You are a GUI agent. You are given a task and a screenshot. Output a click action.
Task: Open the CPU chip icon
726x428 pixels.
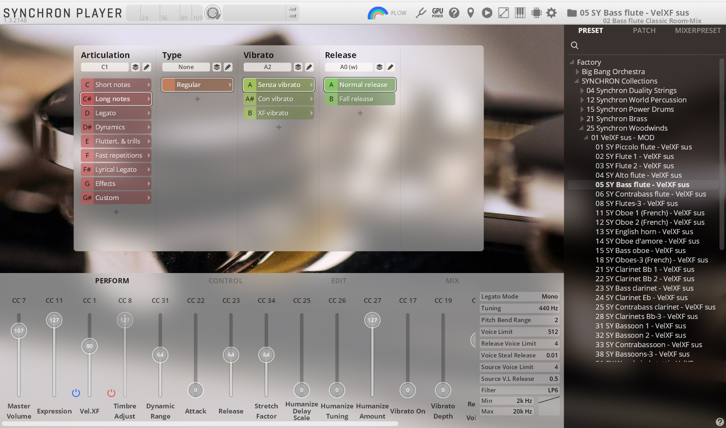[536, 13]
